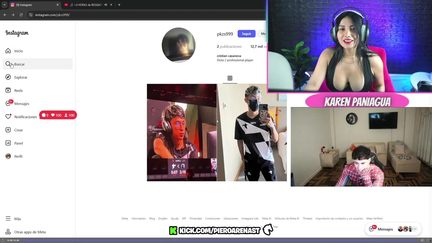The width and height of the screenshot is (432, 243).
Task: Switch to the +3 HORAS de REGGAETON tab
Action: point(88,5)
